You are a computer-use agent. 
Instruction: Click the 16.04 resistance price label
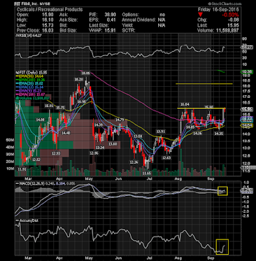(x=184, y=104)
